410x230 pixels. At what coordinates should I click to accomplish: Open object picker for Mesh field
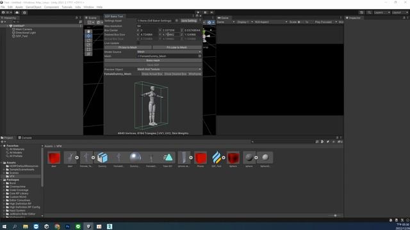pyautogui.click(x=200, y=56)
